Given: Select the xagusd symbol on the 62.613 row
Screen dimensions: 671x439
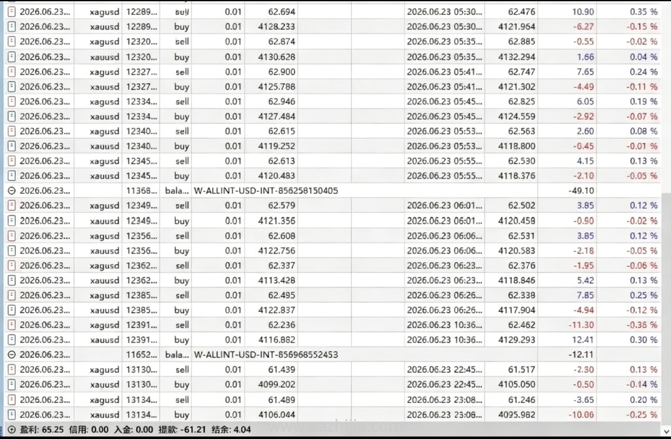Looking at the screenshot, I should click(x=104, y=161).
